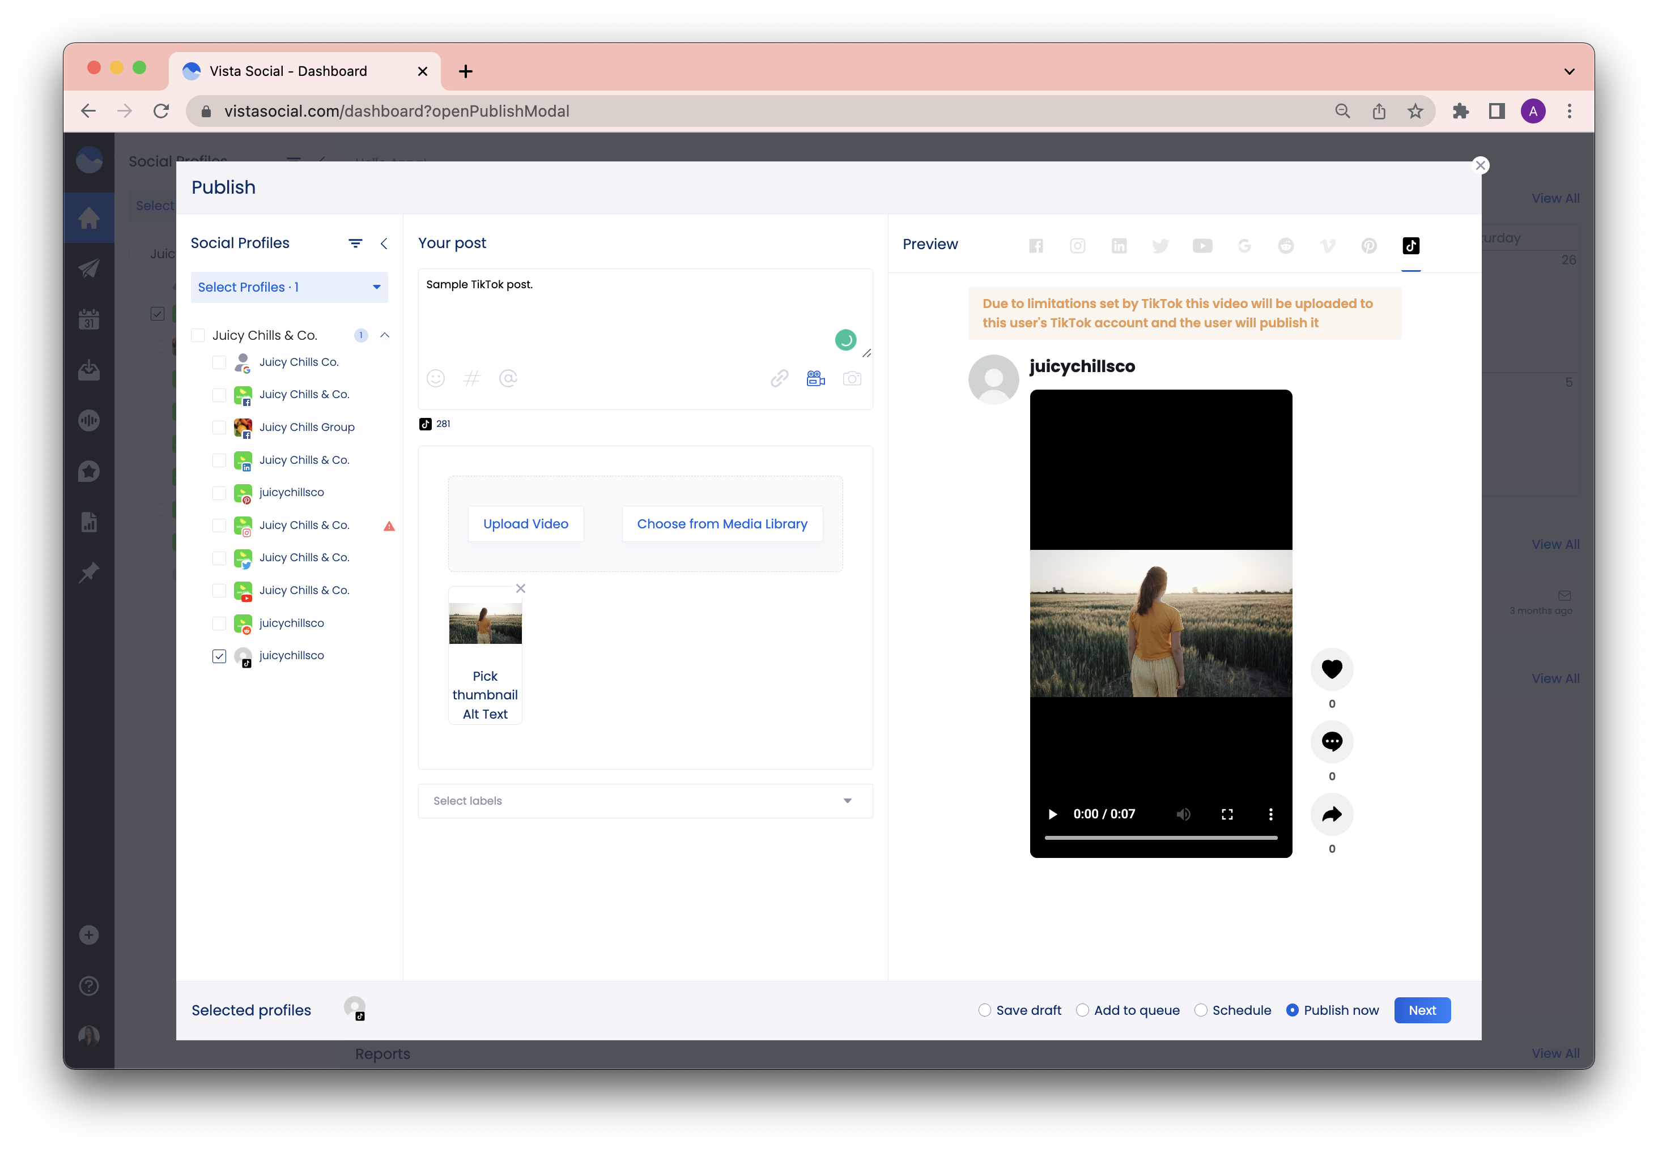Viewport: 1658px width, 1153px height.
Task: Switch preview to the Facebook icon
Action: pos(1035,245)
